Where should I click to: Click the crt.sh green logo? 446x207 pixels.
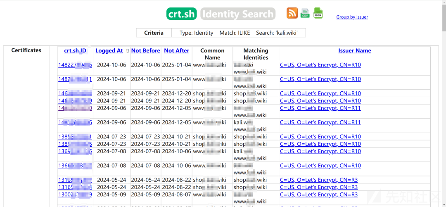pos(181,14)
